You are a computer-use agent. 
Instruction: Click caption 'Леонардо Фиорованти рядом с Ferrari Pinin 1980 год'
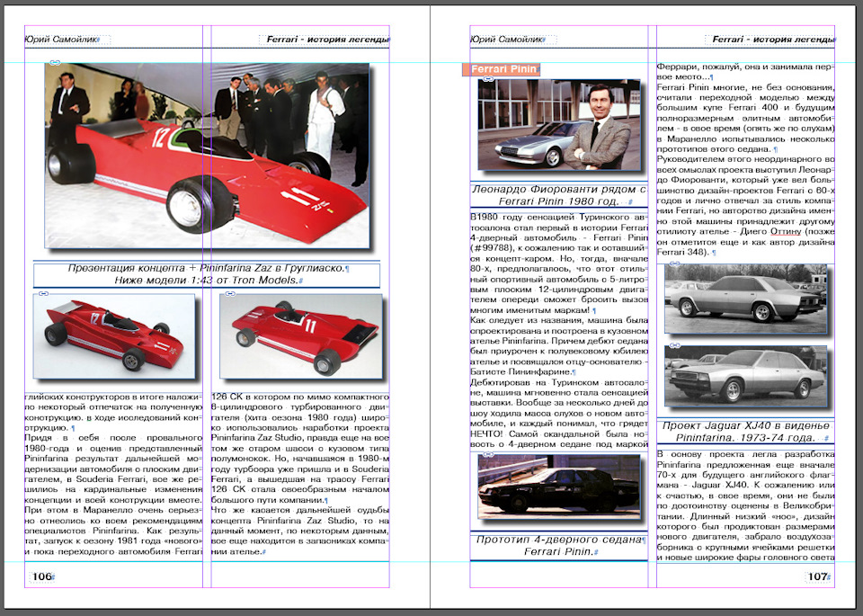tap(559, 195)
